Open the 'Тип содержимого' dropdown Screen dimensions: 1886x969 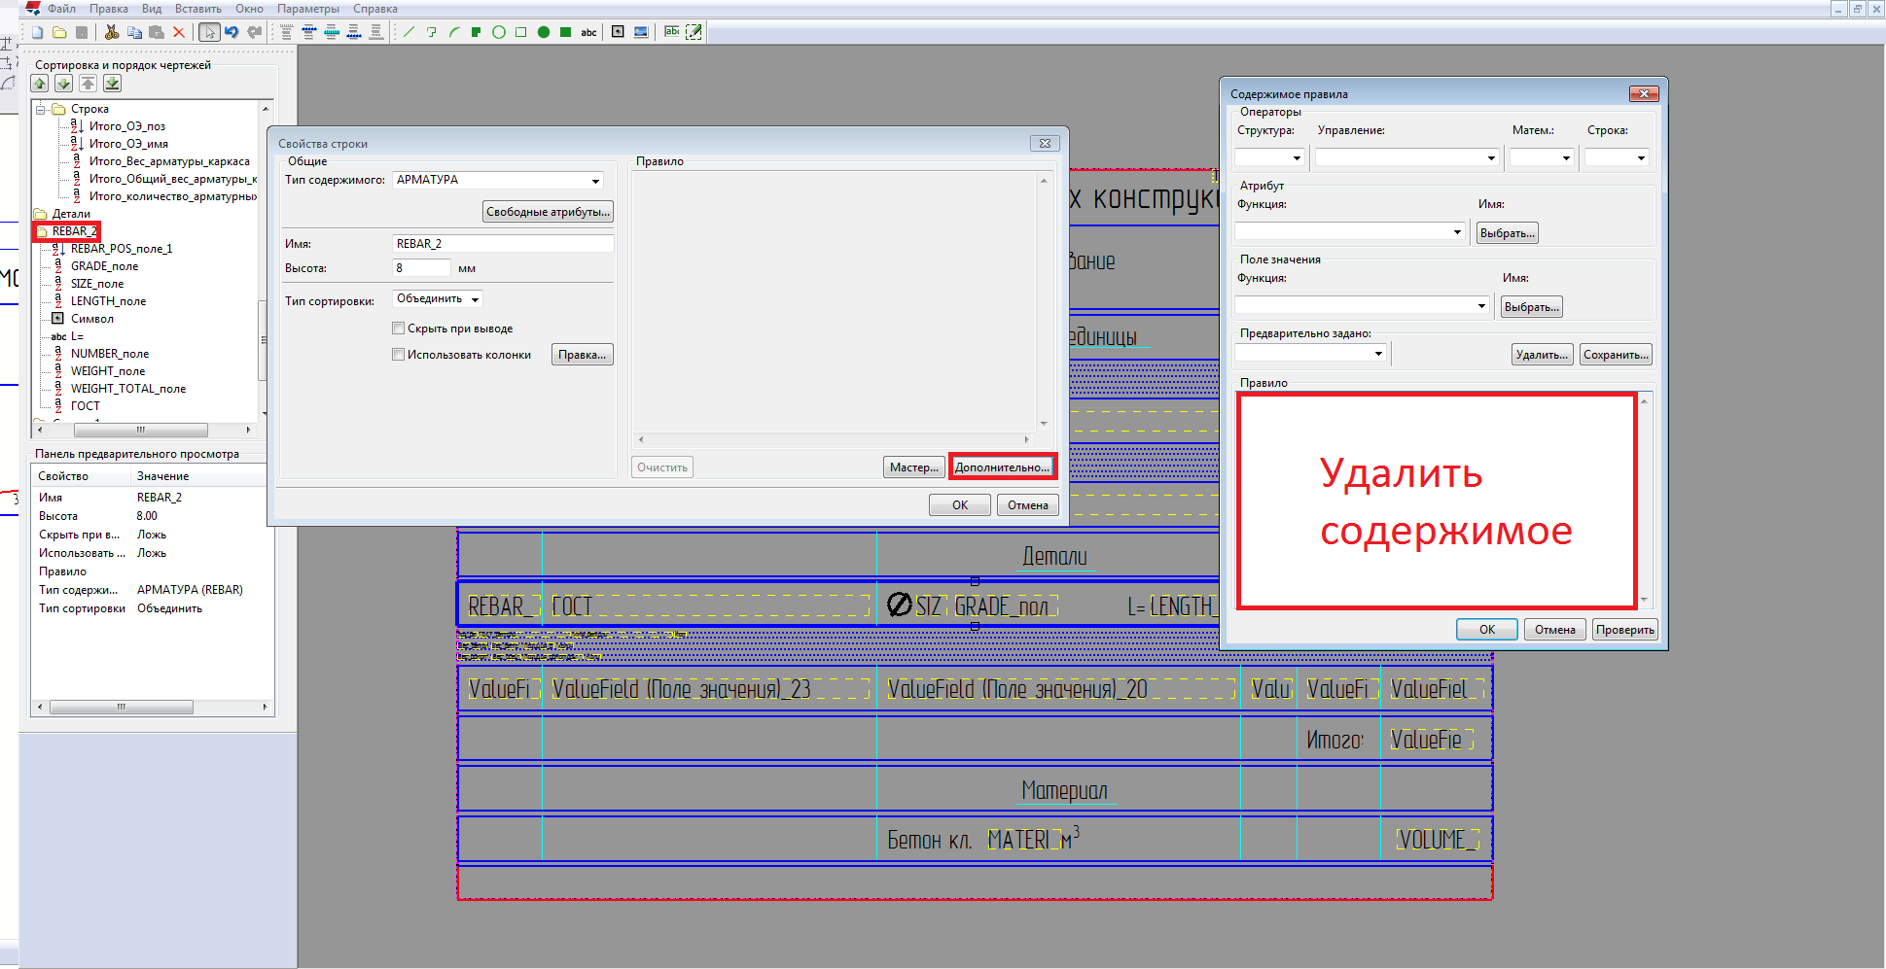(x=595, y=181)
